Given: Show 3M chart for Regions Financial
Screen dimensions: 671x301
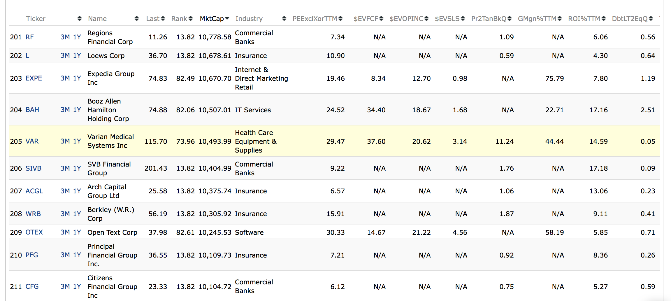Looking at the screenshot, I should coord(65,37).
